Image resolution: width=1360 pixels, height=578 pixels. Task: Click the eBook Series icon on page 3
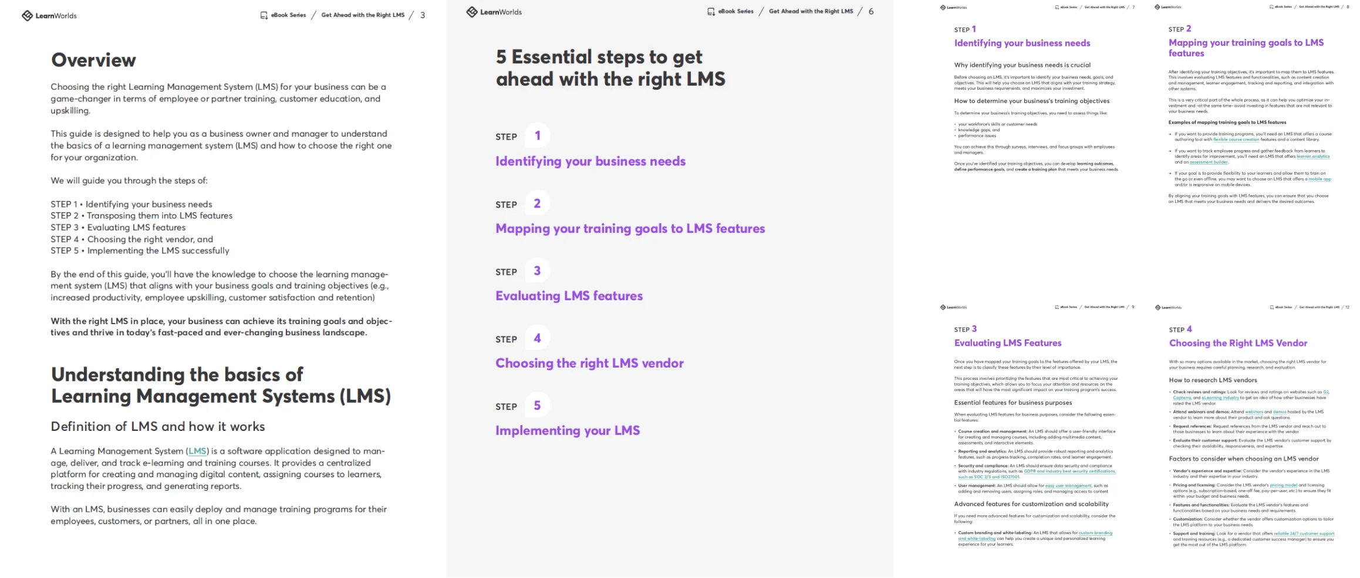(264, 15)
